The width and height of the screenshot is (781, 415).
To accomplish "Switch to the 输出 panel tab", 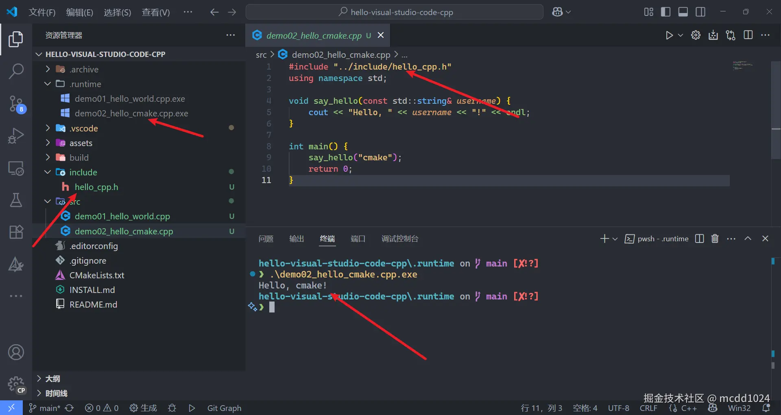I will [x=297, y=239].
